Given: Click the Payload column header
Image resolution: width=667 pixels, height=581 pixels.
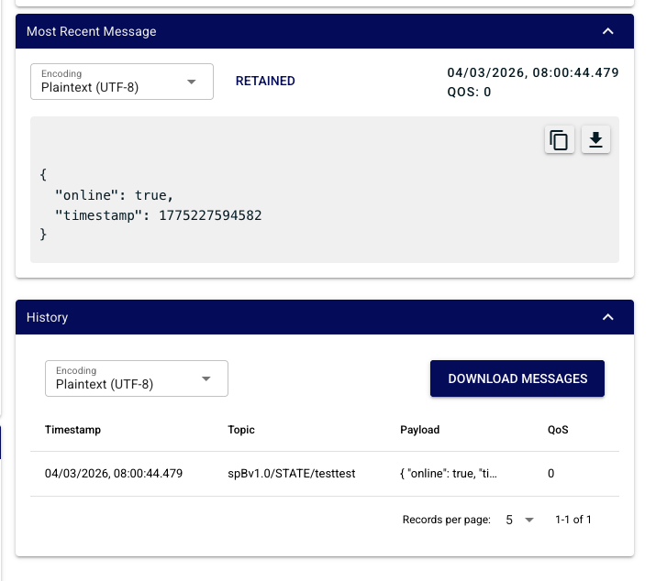Looking at the screenshot, I should point(420,430).
